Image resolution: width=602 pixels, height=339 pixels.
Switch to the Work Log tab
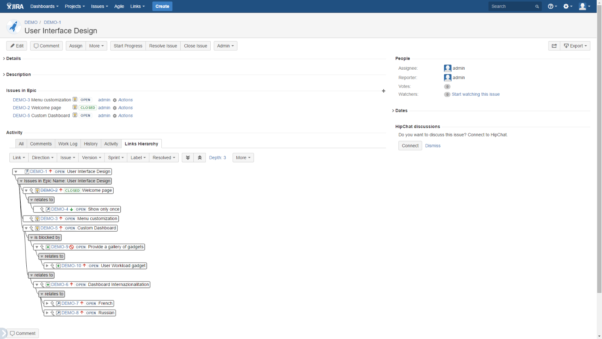point(68,144)
